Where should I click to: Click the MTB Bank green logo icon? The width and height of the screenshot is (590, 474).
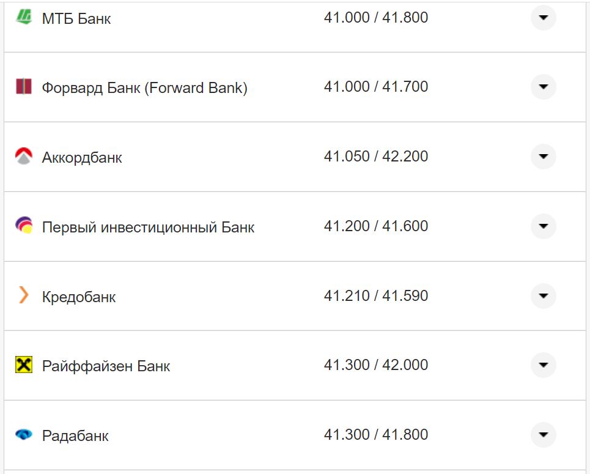[x=23, y=17]
